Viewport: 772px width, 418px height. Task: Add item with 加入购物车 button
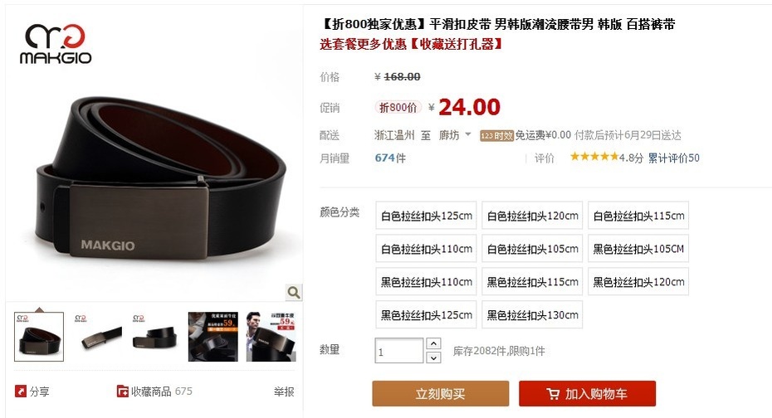click(x=588, y=393)
